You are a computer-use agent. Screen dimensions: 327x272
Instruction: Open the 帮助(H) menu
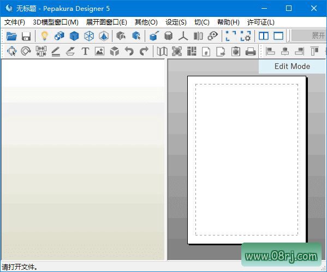228,22
